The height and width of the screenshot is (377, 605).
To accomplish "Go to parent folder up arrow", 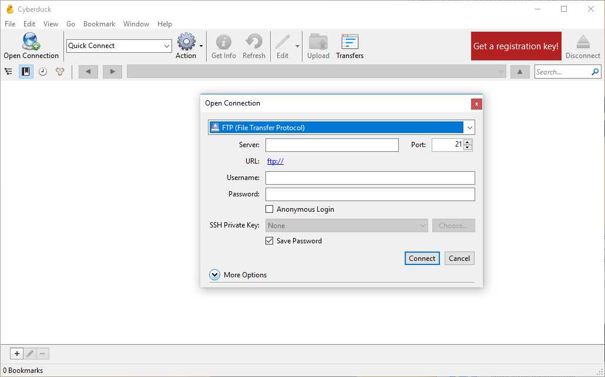I will point(520,72).
